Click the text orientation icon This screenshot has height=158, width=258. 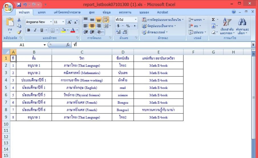click(x=99, y=32)
